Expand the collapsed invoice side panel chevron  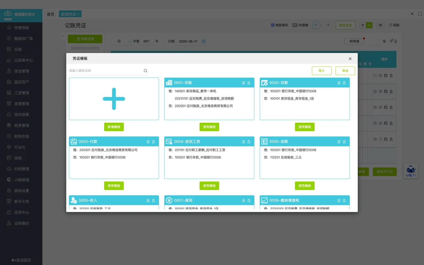(63, 36)
